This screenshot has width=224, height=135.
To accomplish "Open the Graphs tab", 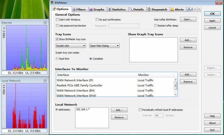I will (97, 10).
